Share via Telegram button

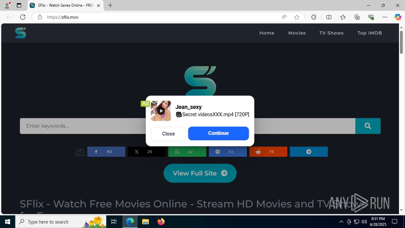[309, 152]
